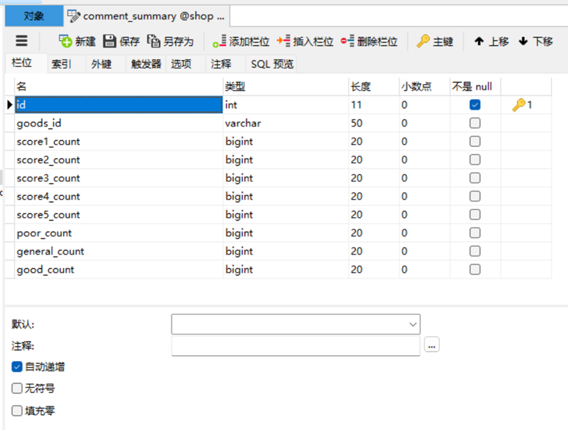The width and height of the screenshot is (568, 430).
Task: Disable the 自动递增 auto increment checkbox
Action: pos(17,366)
